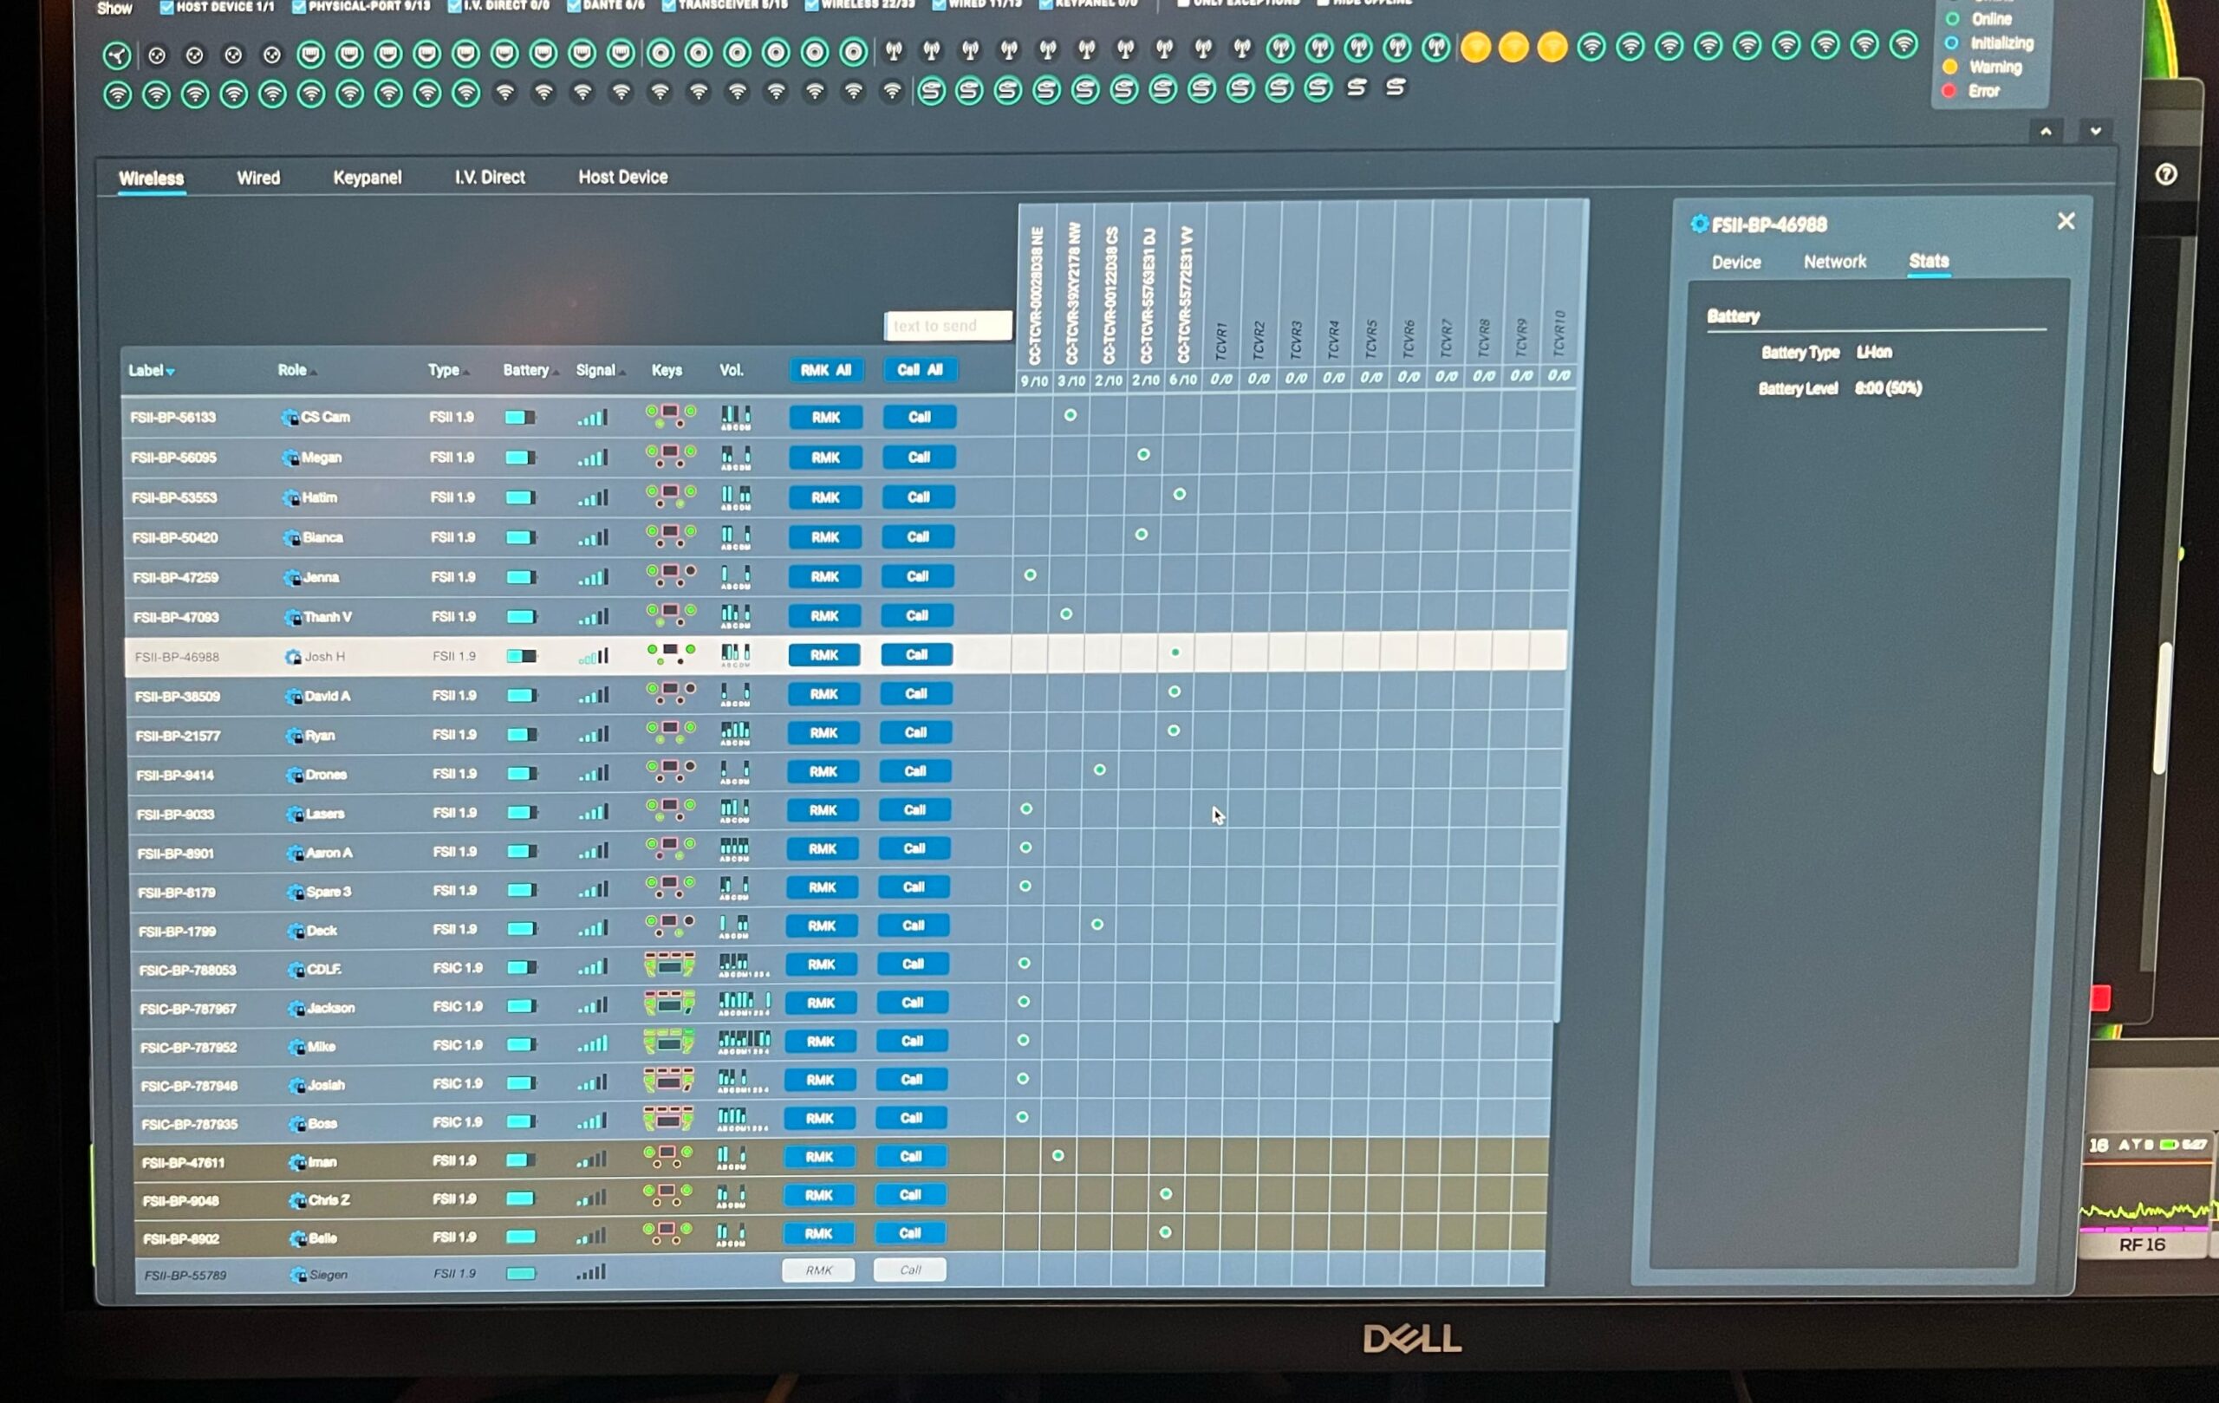The image size is (2219, 1403).
Task: Collapse status panel with up chevron
Action: 2046,132
